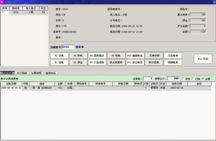Click the F3 结账 checkout button

59,62
